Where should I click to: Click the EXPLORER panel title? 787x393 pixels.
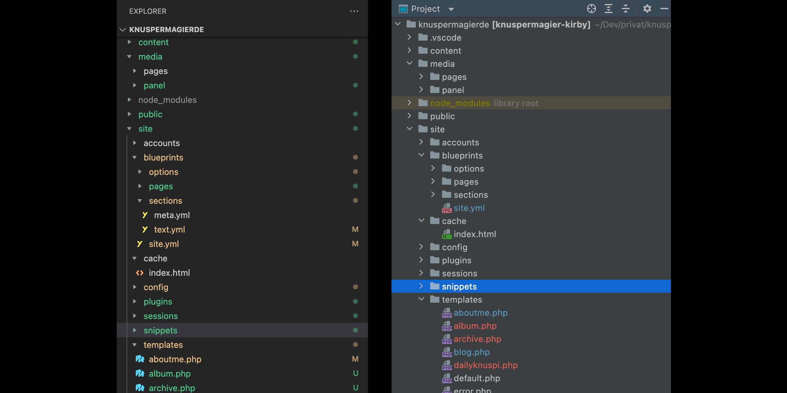click(148, 11)
